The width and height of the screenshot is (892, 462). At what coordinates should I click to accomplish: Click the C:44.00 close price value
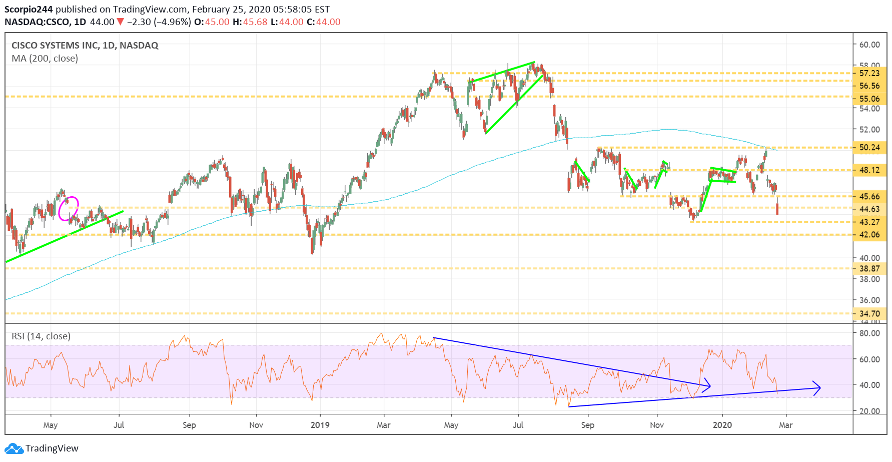pos(324,22)
